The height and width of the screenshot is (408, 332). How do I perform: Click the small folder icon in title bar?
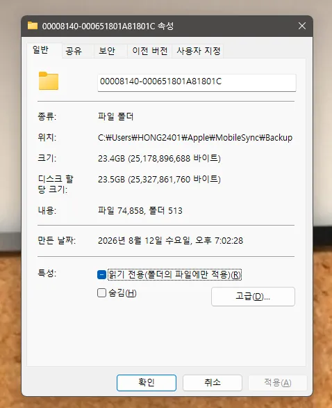point(33,26)
